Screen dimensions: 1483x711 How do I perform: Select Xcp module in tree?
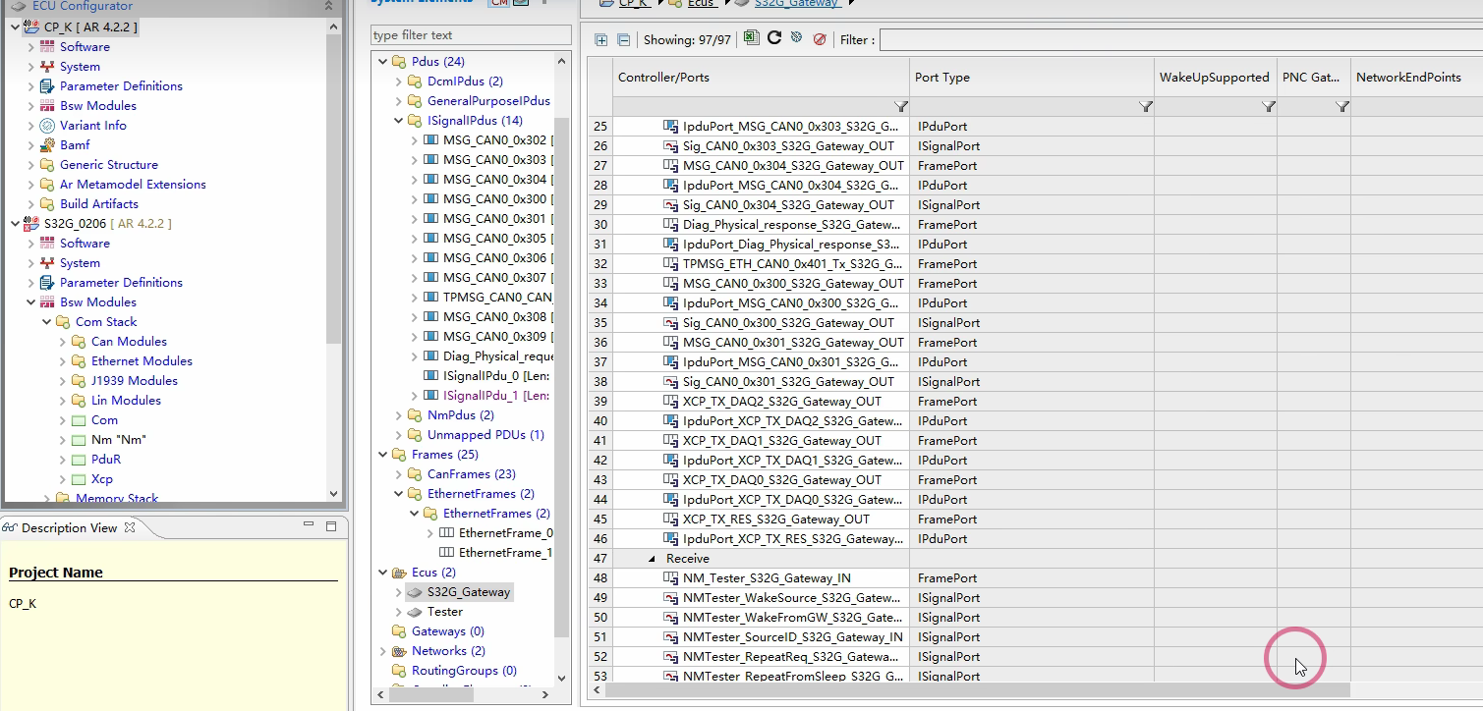tap(101, 479)
